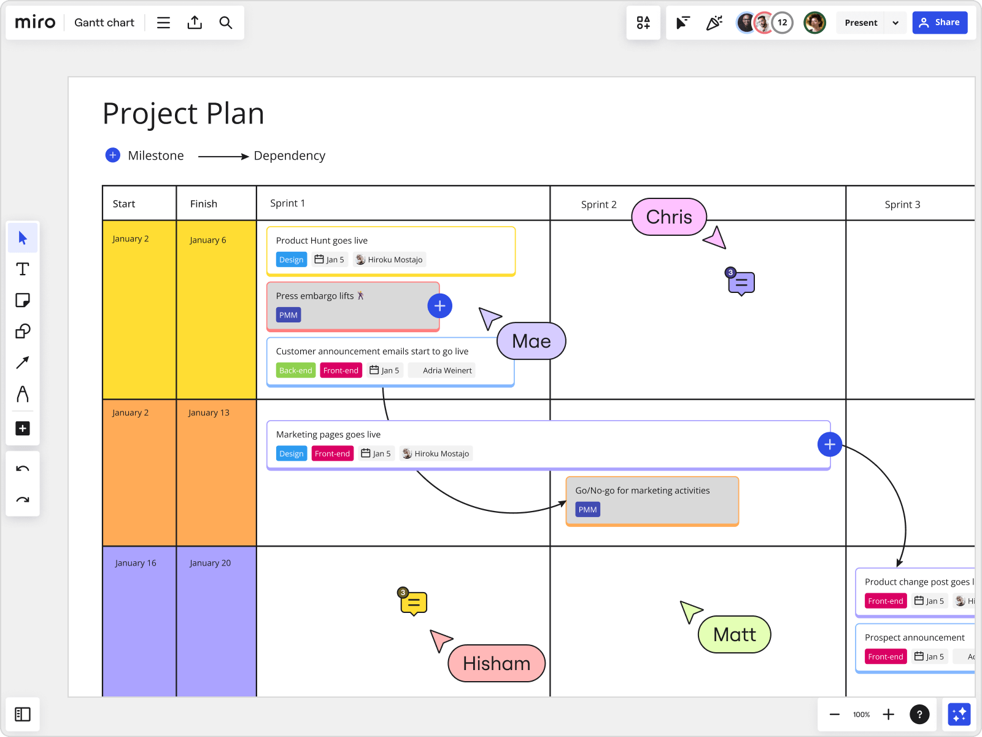Expand the Present dropdown arrow

[x=895, y=23]
